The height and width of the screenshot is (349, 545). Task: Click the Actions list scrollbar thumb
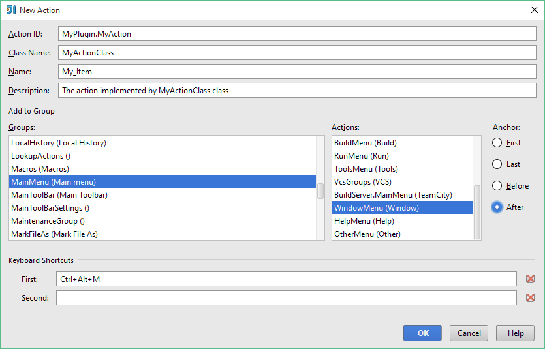click(477, 212)
